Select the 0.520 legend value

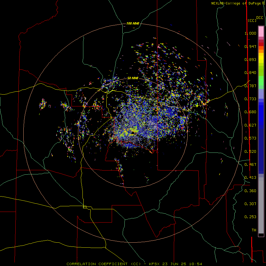(x=250, y=152)
